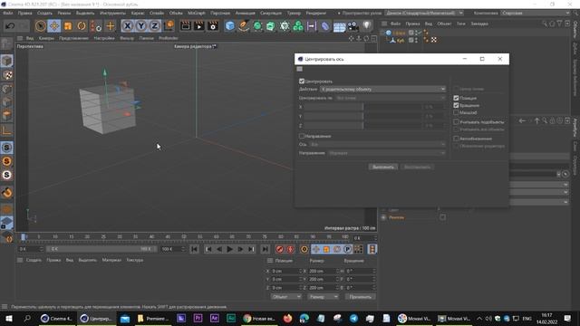580x326 pixels.
Task: Activate the Rotate tool
Action: click(x=82, y=26)
